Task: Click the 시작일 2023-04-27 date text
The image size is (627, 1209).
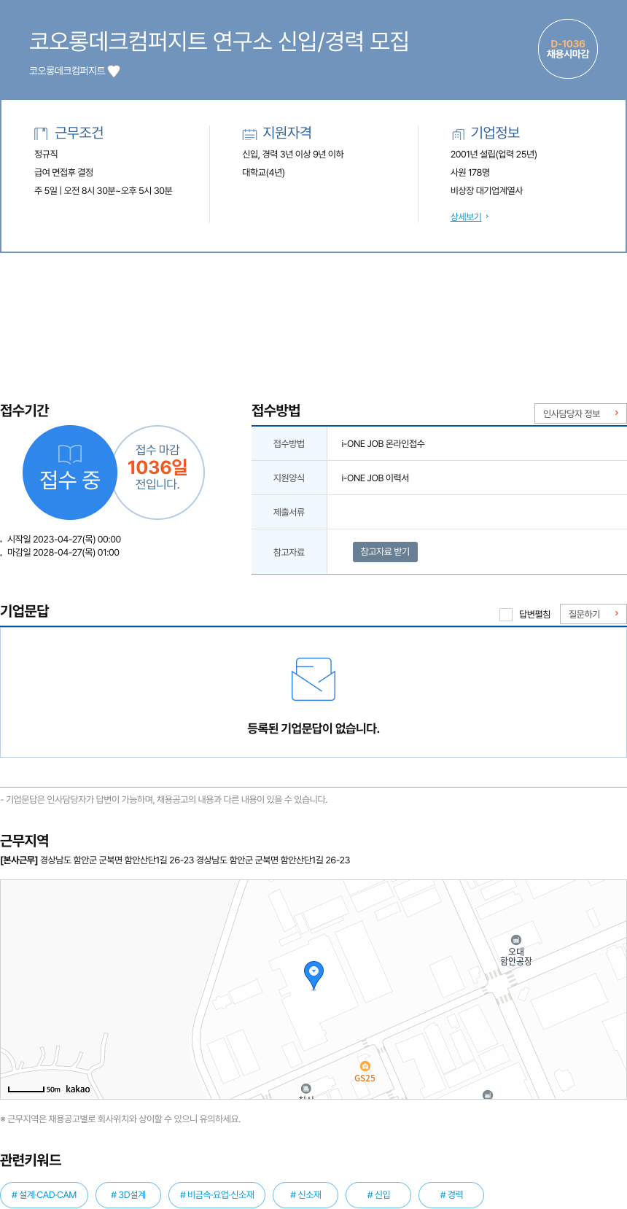Action: 64,540
